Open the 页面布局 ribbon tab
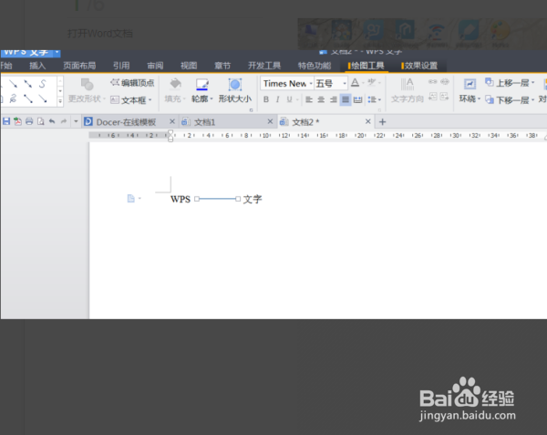This screenshot has height=435, width=547. 79,66
